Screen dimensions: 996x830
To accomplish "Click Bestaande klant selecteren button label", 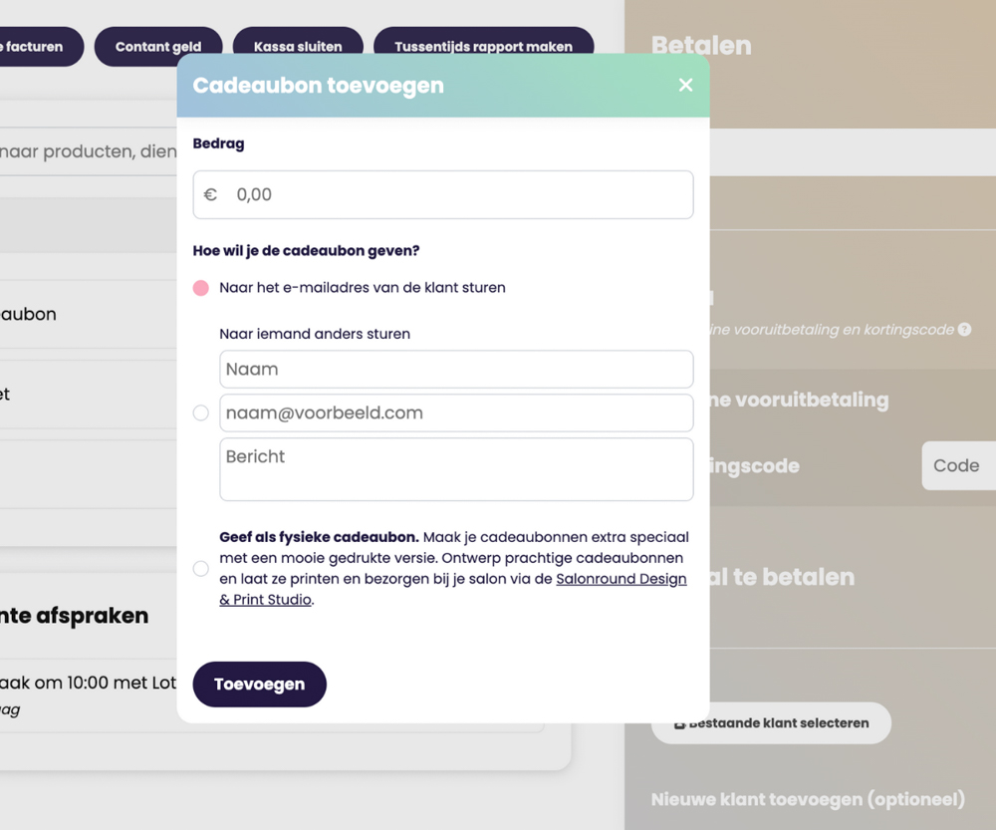I will pos(779,723).
